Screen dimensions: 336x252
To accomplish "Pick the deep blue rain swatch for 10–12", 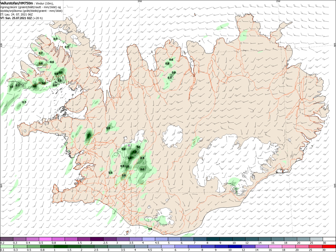I will (235, 246).
